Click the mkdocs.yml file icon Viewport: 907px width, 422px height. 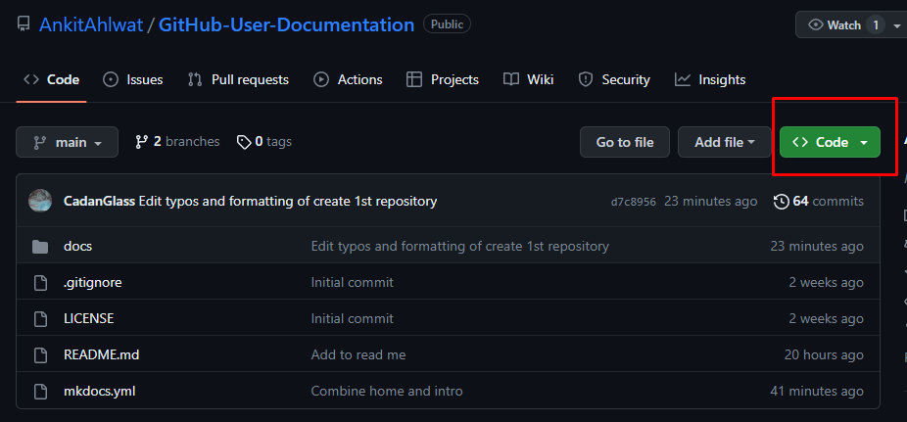(40, 392)
